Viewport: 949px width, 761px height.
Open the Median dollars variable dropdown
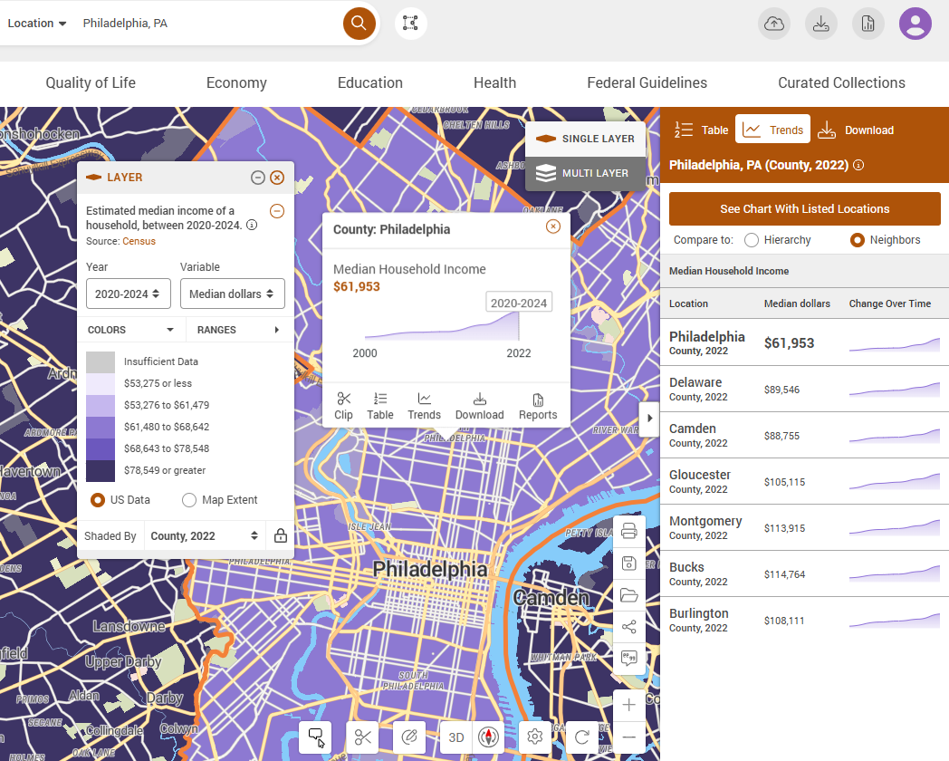tap(232, 294)
